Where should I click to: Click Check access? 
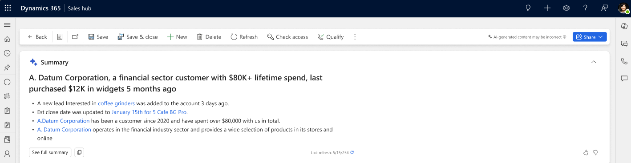pos(287,37)
